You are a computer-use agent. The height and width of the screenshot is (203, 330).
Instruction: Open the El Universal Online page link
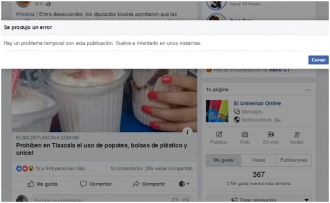click(257, 103)
